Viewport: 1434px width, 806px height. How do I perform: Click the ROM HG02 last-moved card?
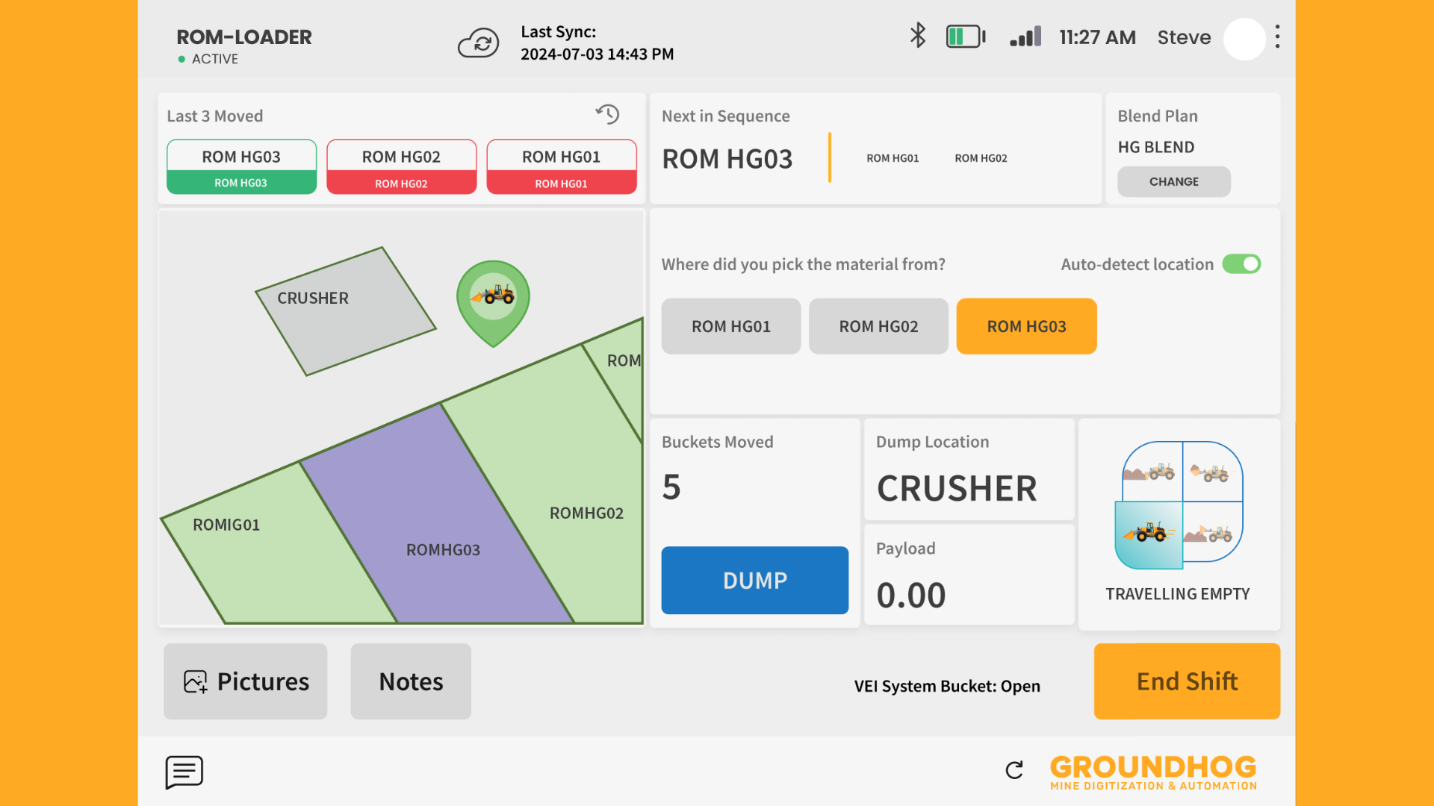[x=401, y=166]
